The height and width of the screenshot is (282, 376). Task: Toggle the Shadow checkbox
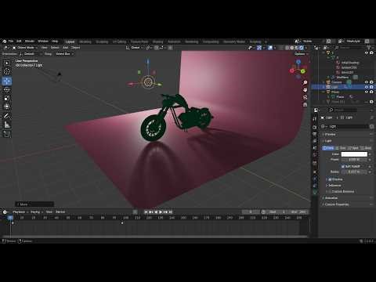point(330,179)
